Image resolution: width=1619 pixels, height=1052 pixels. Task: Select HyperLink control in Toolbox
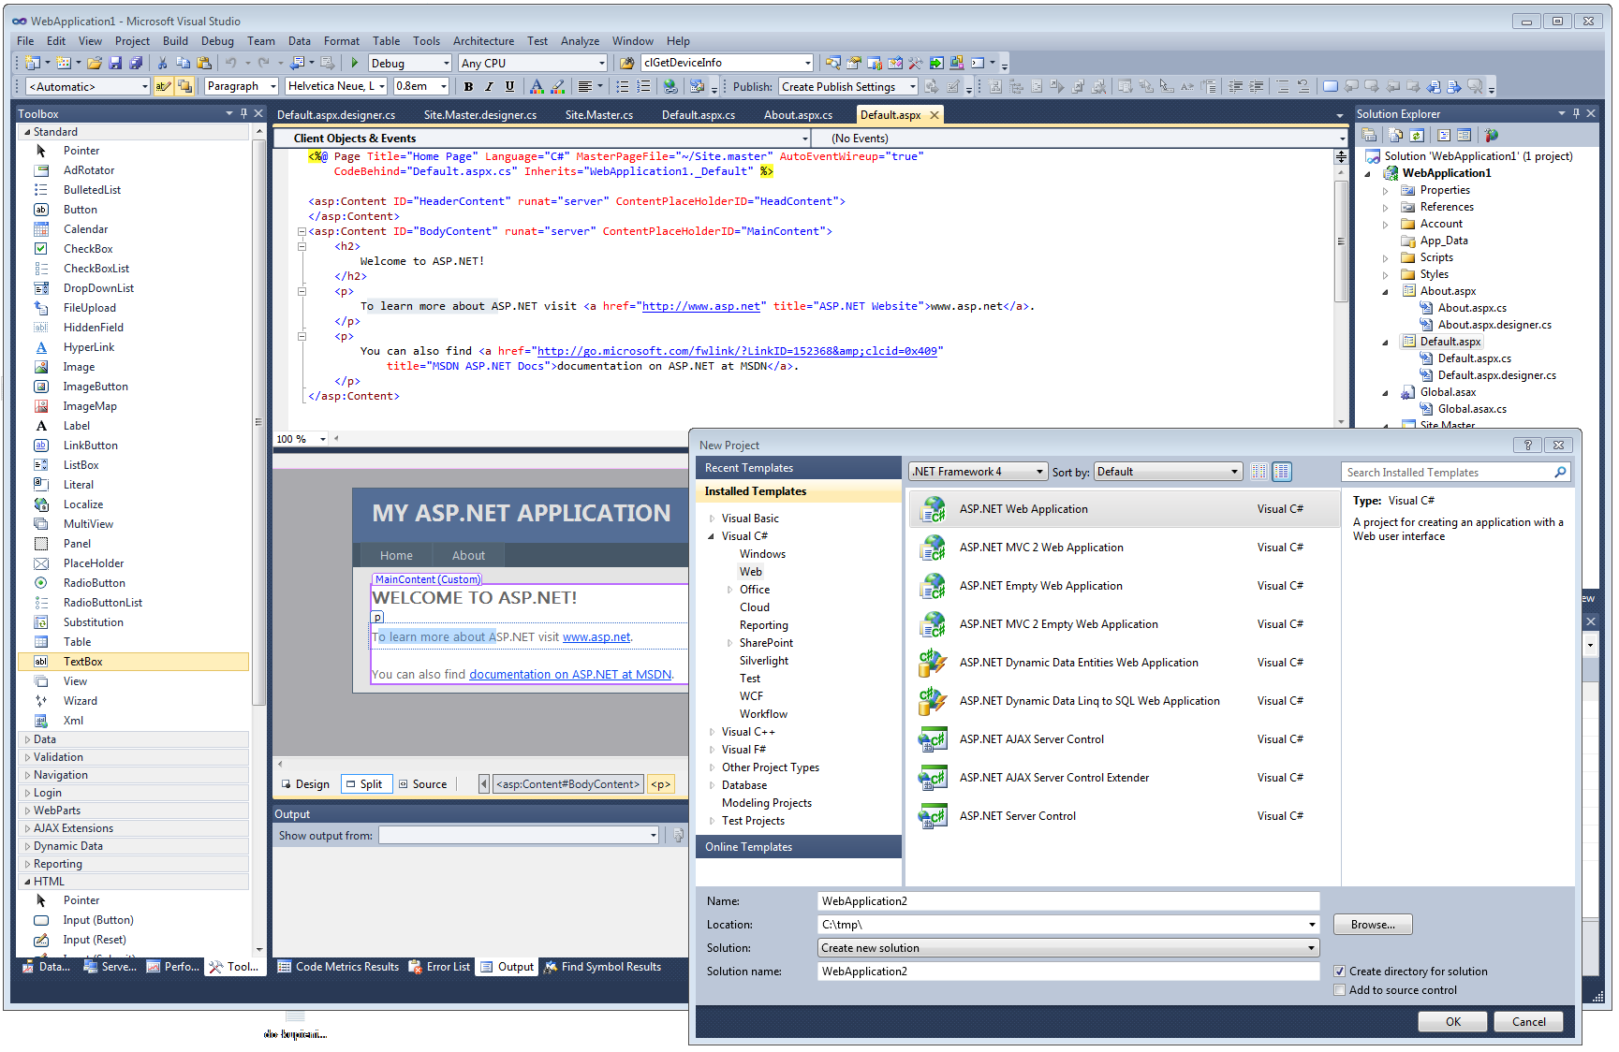[134, 347]
